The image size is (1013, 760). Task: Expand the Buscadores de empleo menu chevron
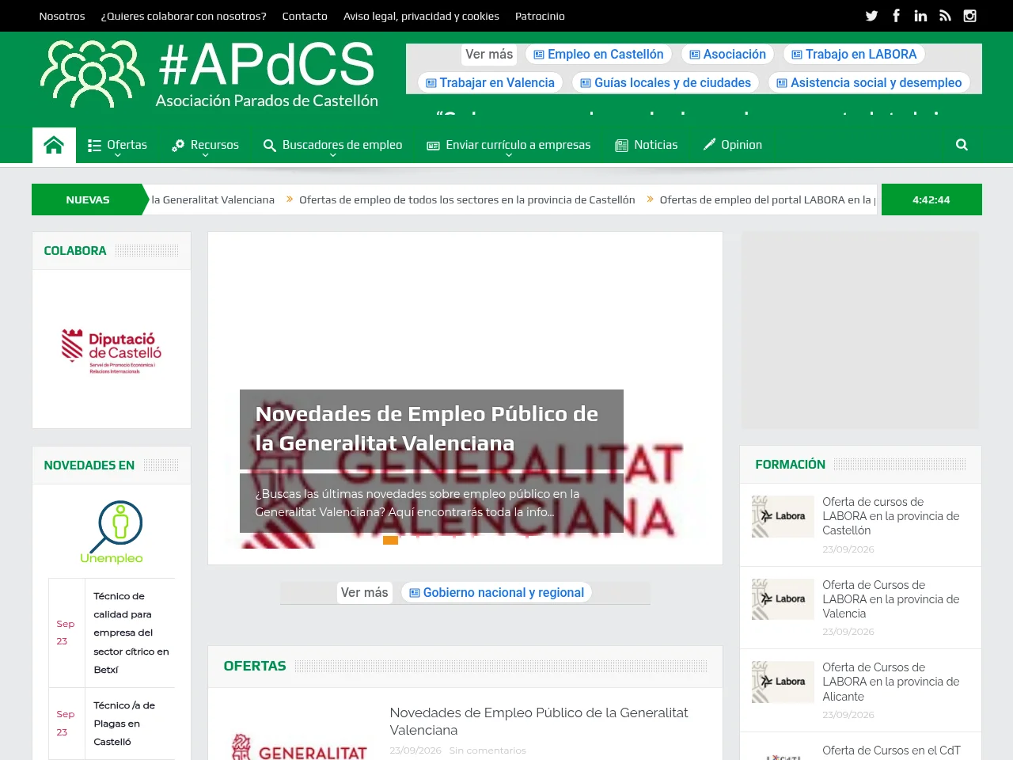(x=333, y=155)
